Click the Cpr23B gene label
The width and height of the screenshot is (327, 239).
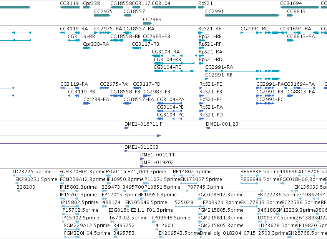[91, 3]
